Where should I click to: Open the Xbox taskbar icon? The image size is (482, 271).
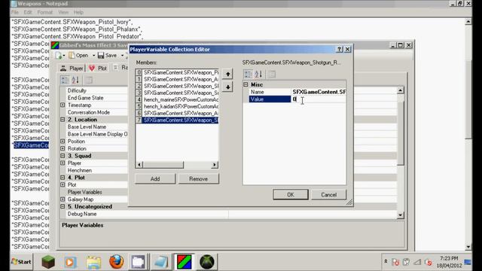pos(207,262)
